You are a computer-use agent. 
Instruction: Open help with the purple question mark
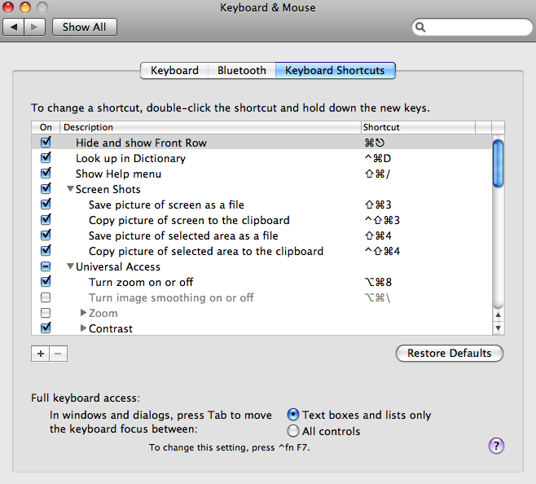point(496,446)
